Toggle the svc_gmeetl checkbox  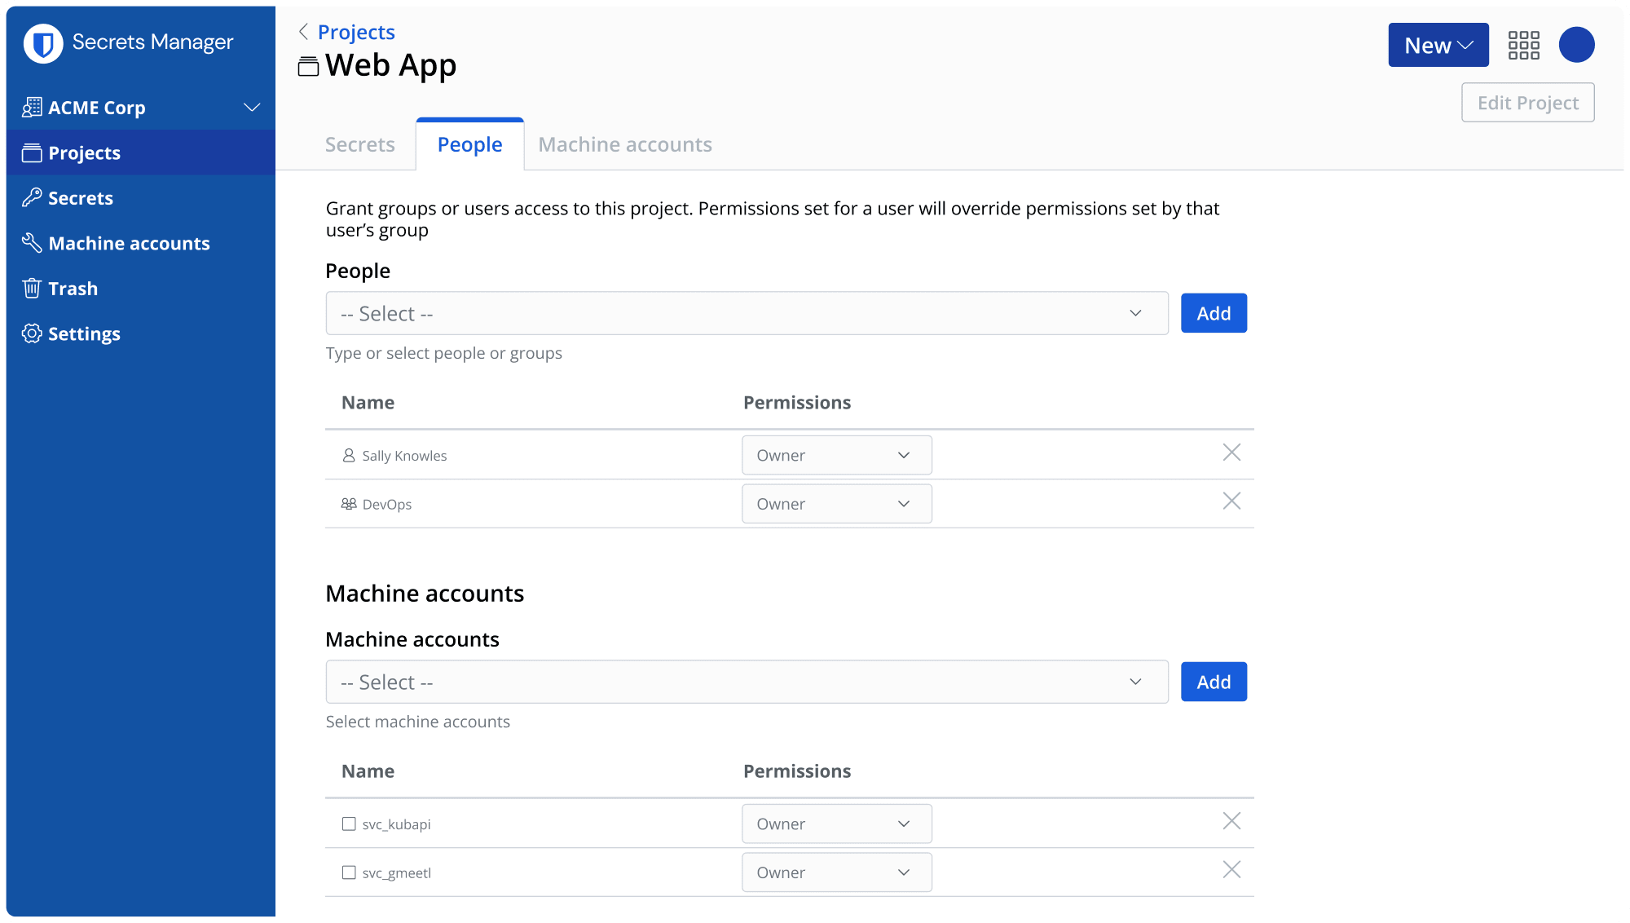click(350, 872)
